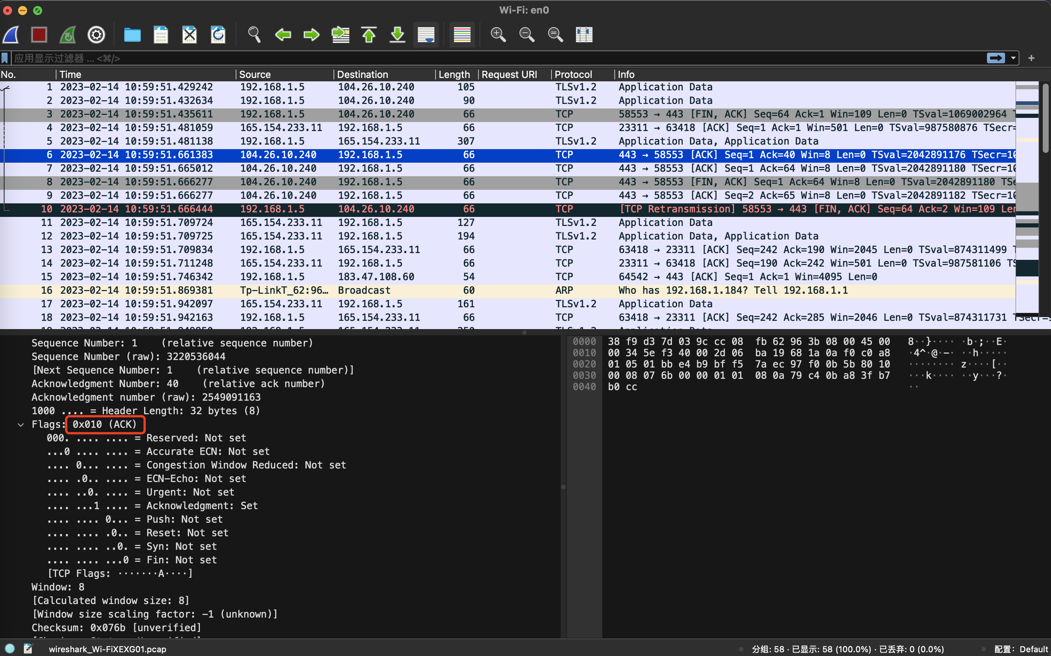The image size is (1051, 656).
Task: Select Congestion Window Reduced: Not set line
Action: pyautogui.click(x=196, y=465)
